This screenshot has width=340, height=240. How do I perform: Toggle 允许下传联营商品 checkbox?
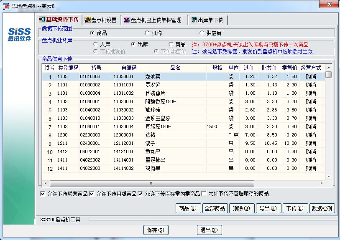43,194
